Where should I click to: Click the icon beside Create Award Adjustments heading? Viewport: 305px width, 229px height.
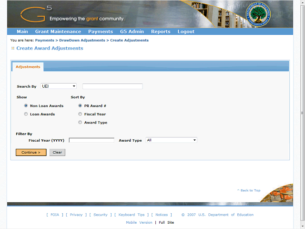coord(13,48)
